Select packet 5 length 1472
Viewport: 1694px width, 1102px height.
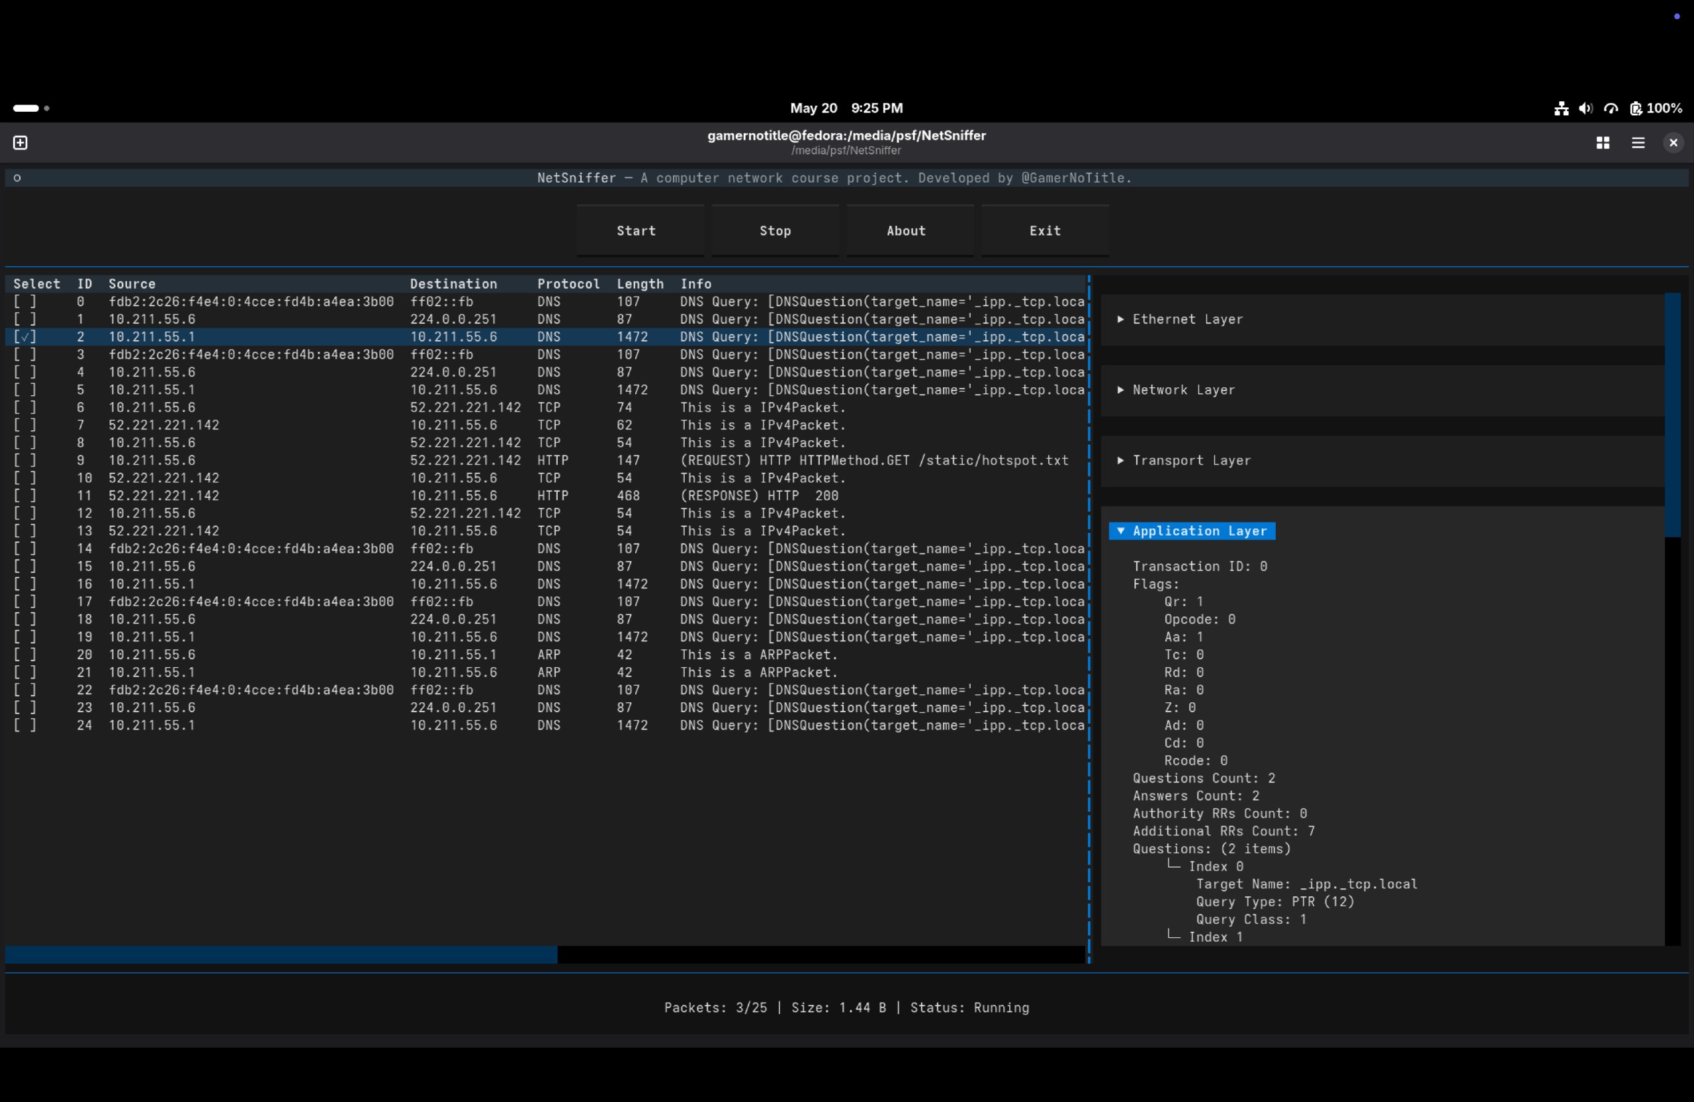pyautogui.click(x=632, y=390)
